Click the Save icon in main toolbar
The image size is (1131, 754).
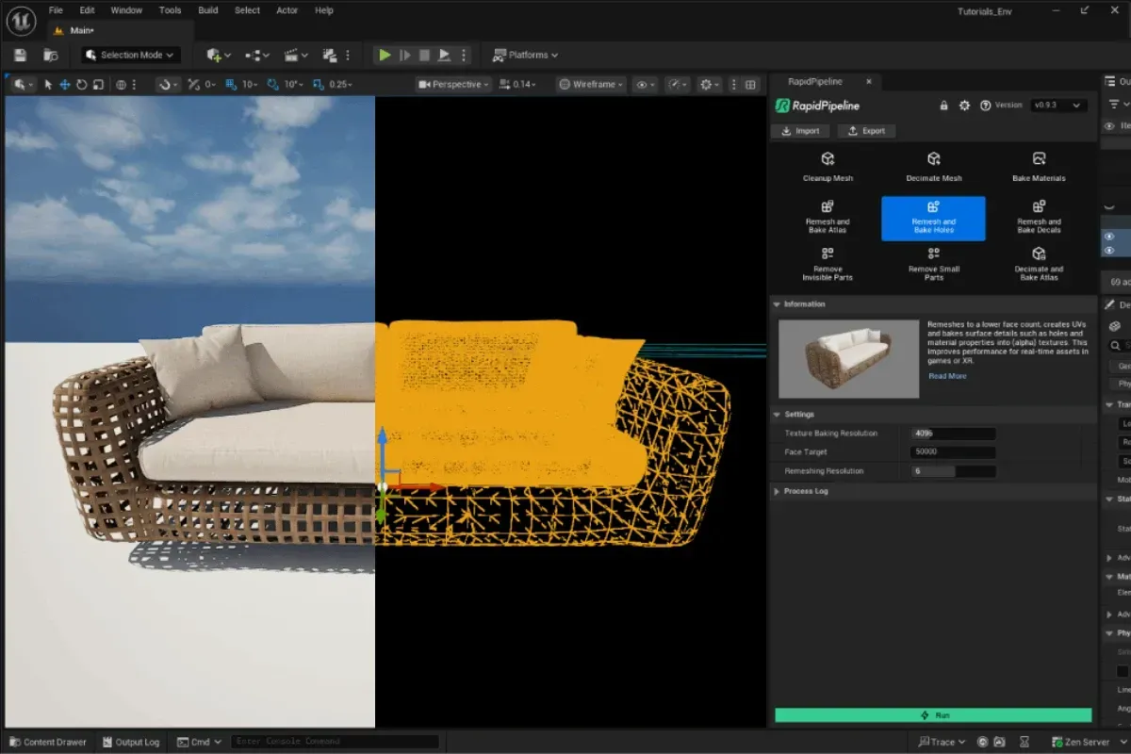point(21,55)
